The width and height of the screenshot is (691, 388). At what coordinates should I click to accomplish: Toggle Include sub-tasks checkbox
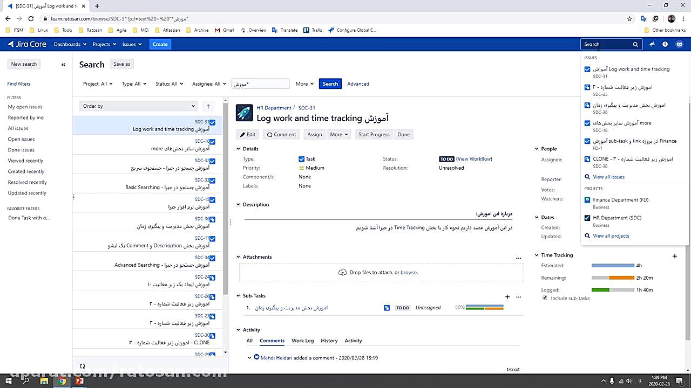pyautogui.click(x=545, y=297)
